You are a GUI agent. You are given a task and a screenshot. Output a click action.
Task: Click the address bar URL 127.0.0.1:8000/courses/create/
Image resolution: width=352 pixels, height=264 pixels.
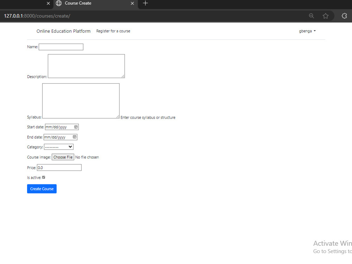[37, 16]
